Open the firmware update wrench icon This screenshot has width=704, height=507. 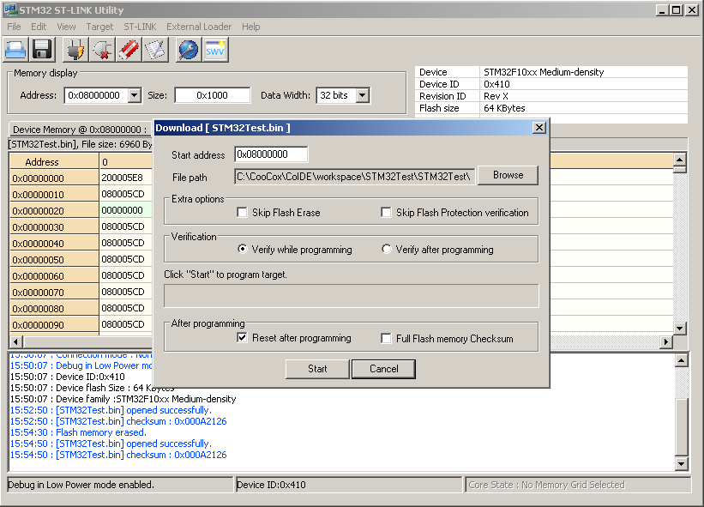[188, 50]
